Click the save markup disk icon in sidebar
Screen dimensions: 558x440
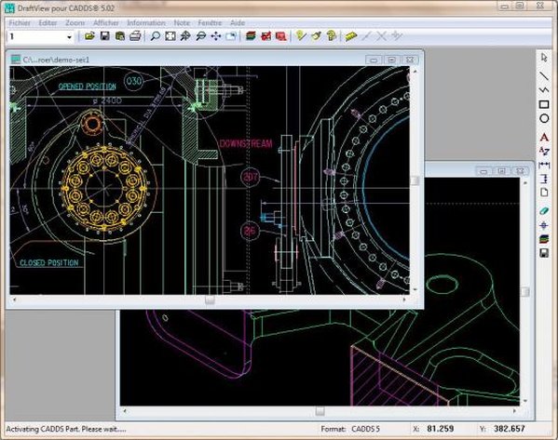tap(544, 253)
